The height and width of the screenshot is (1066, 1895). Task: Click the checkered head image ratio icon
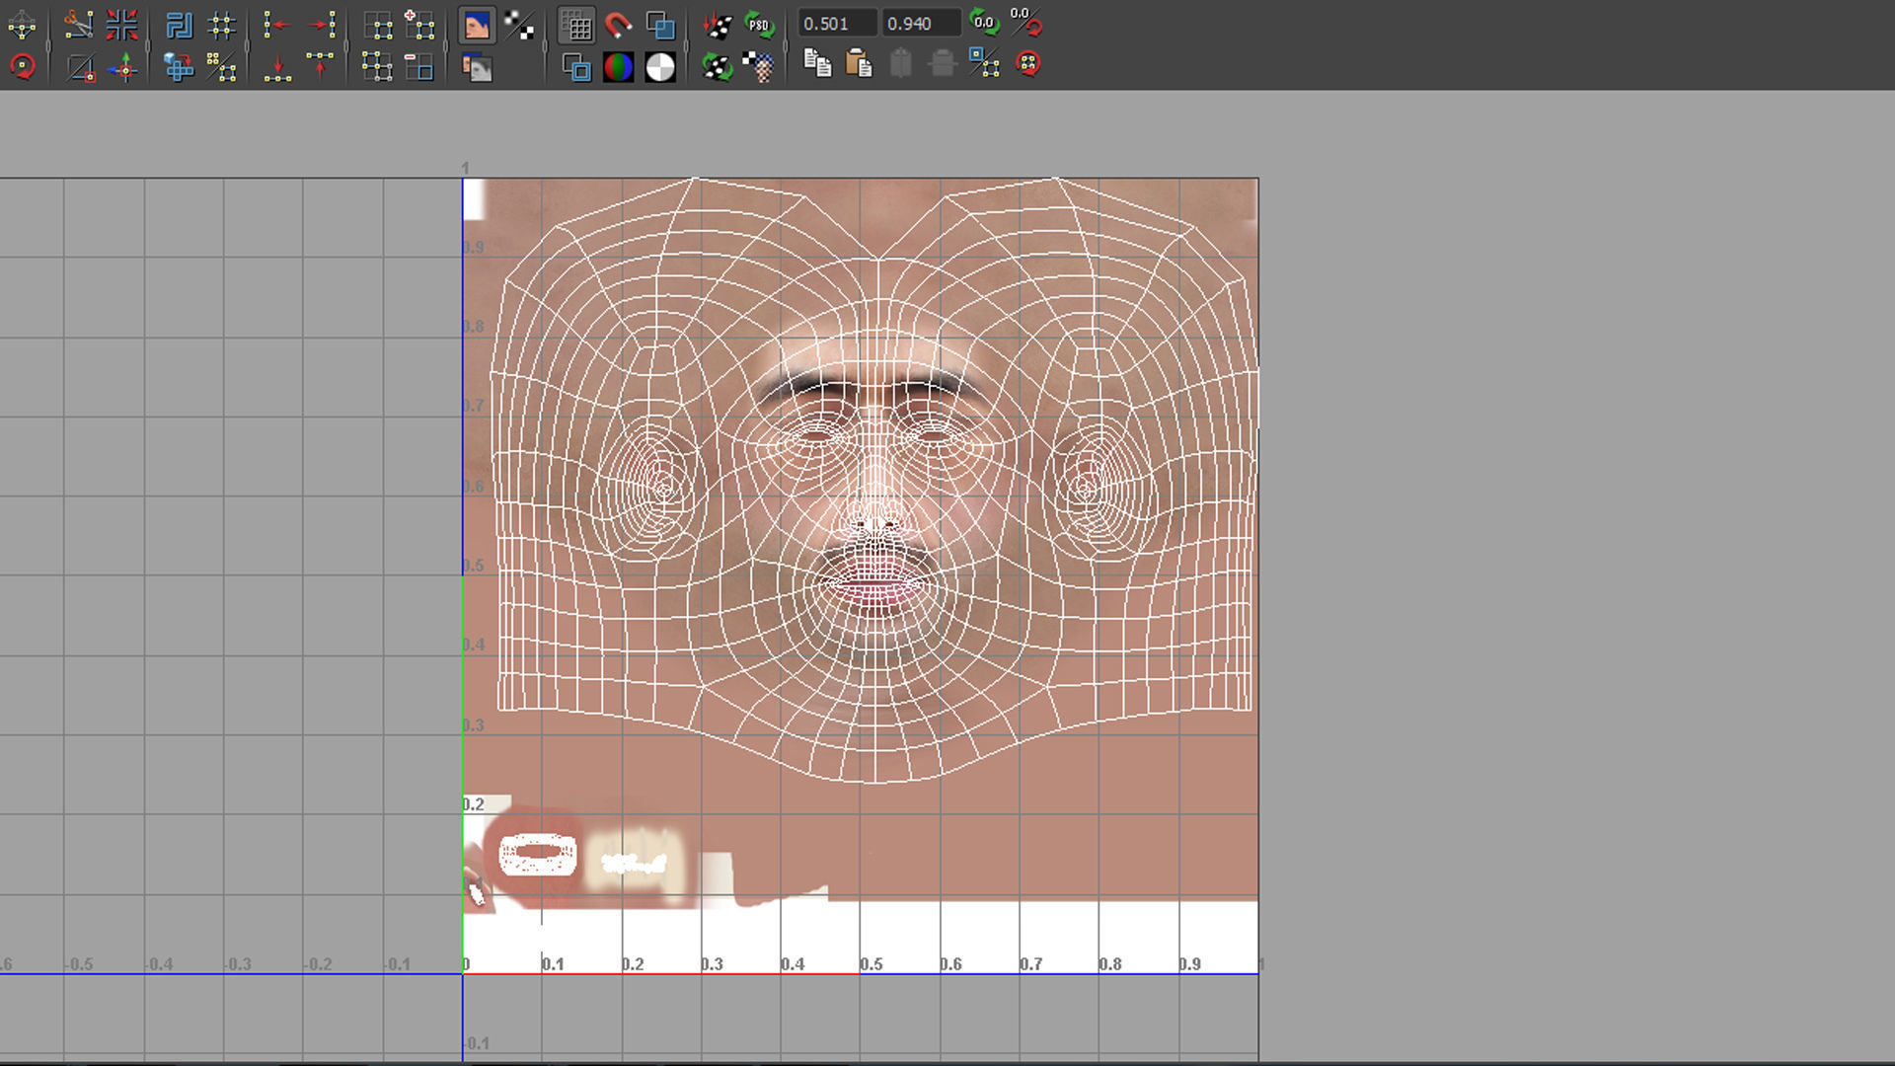(760, 67)
